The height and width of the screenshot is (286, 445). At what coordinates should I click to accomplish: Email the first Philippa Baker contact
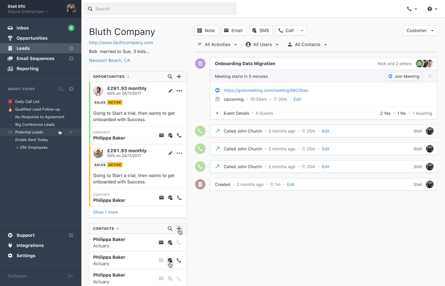(161, 243)
